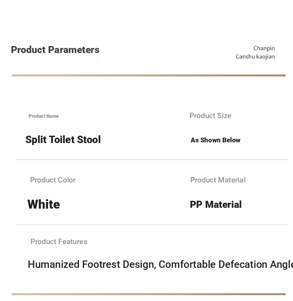The width and height of the screenshot is (293, 301).
Task: Click the gray divider below Split Toilet Stool
Action: pos(152,159)
